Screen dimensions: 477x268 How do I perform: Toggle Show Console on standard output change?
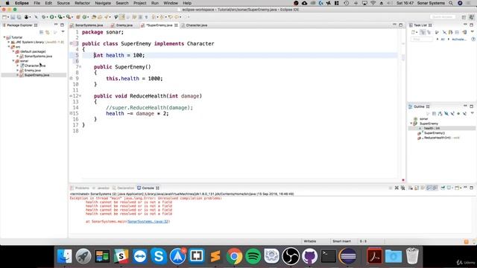tap(429, 188)
